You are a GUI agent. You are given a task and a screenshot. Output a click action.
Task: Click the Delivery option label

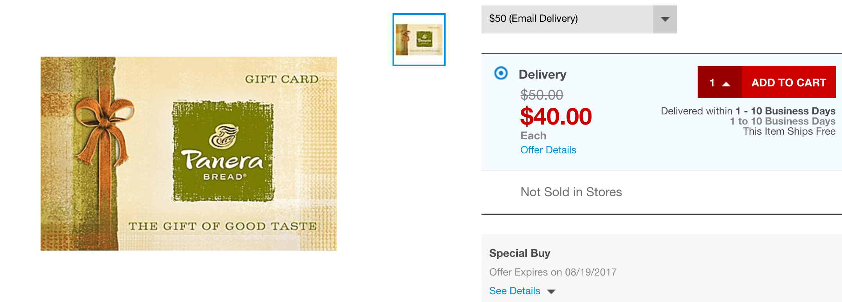click(542, 74)
